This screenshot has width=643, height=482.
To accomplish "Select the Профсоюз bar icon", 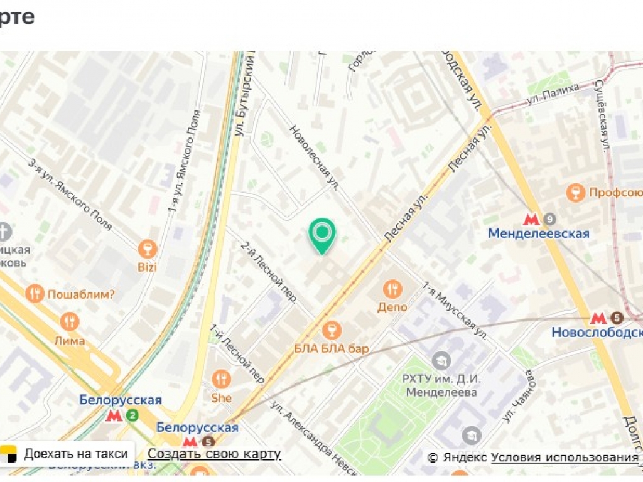I will (x=575, y=192).
